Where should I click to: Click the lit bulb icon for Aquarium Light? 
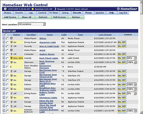click(11, 42)
